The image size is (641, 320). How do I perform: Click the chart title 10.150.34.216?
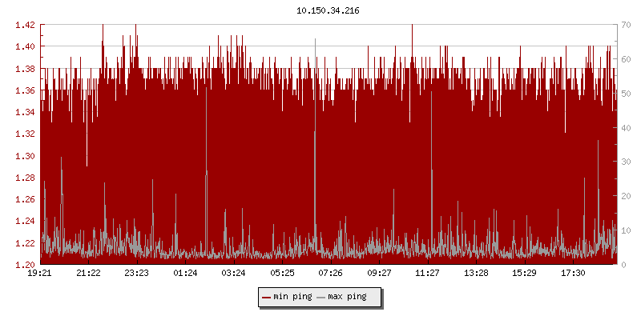coord(329,10)
